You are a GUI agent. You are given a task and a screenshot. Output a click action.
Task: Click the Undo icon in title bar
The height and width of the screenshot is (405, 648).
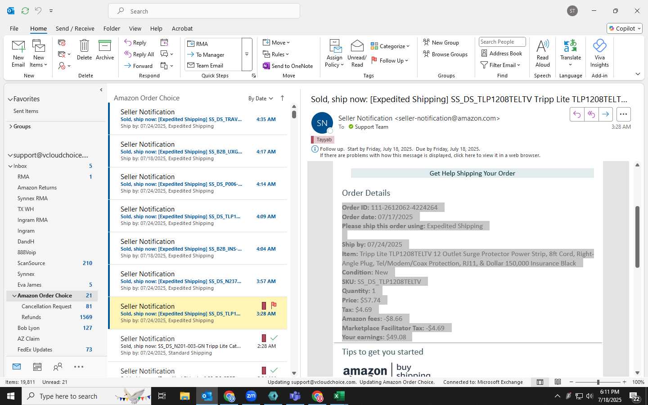[38, 11]
